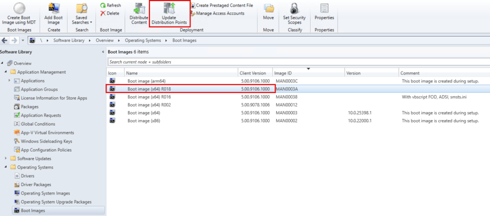
Task: Click Image ID MAN0003A cell
Action: point(286,89)
